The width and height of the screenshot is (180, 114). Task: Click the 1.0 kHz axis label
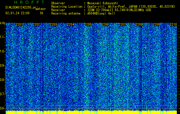(2, 51)
